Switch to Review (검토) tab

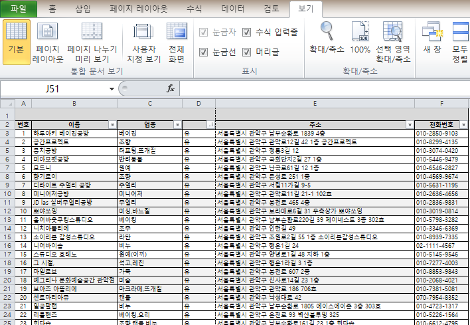click(x=272, y=9)
